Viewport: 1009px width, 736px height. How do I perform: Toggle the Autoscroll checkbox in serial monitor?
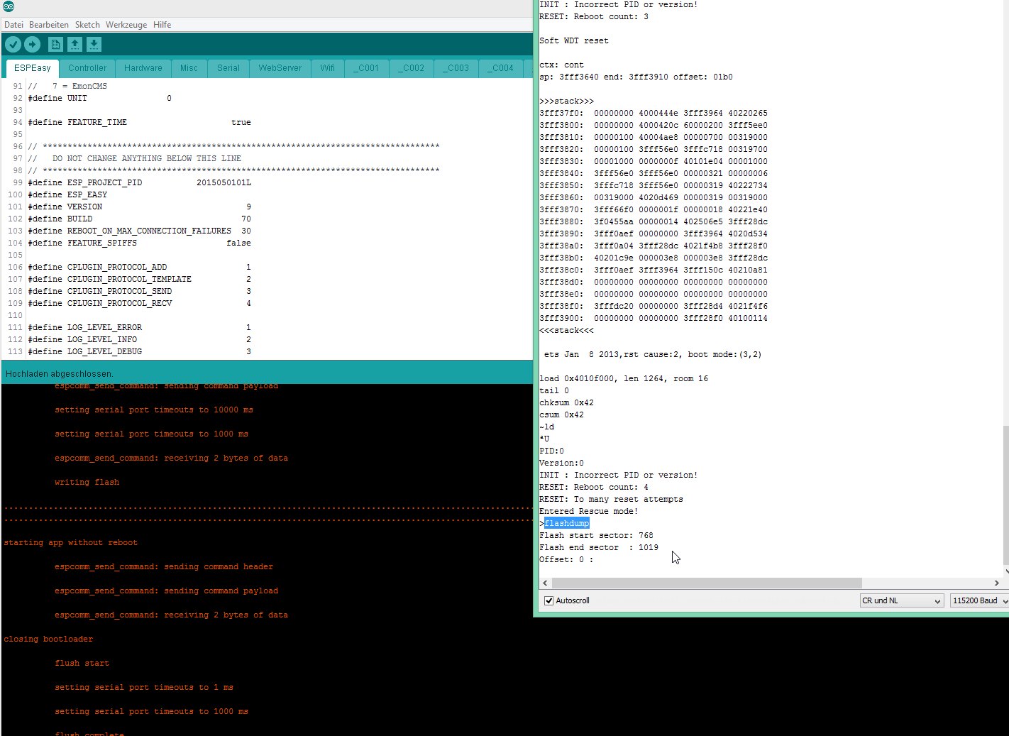pos(548,600)
